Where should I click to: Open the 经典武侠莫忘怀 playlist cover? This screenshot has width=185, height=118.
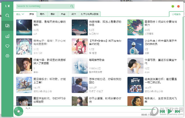(135, 85)
